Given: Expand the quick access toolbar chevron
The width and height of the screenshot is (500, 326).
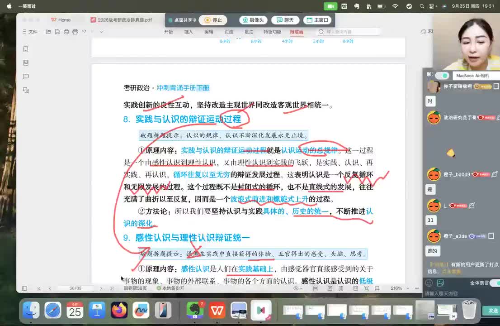Looking at the screenshot, I should tap(101, 32).
